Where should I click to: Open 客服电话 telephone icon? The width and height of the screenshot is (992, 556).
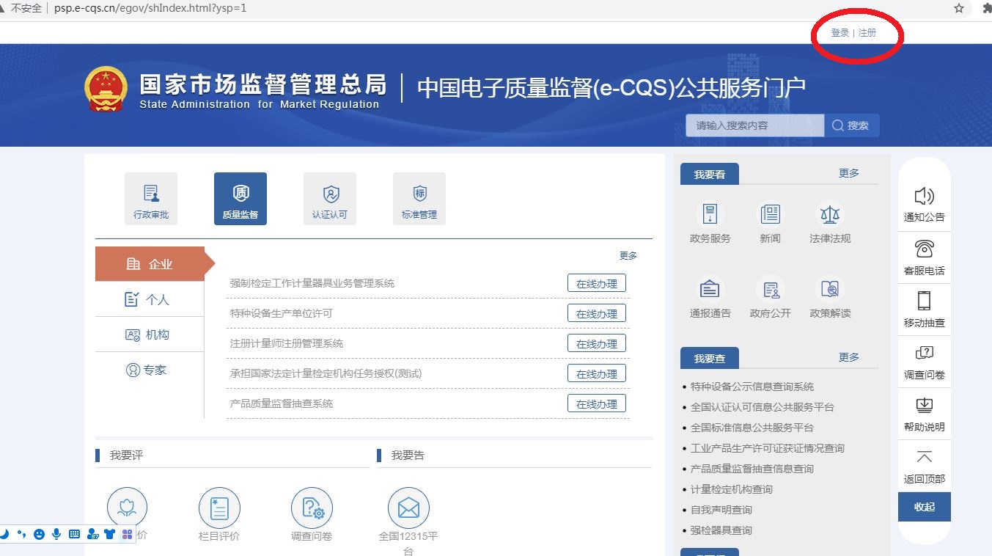coord(924,249)
